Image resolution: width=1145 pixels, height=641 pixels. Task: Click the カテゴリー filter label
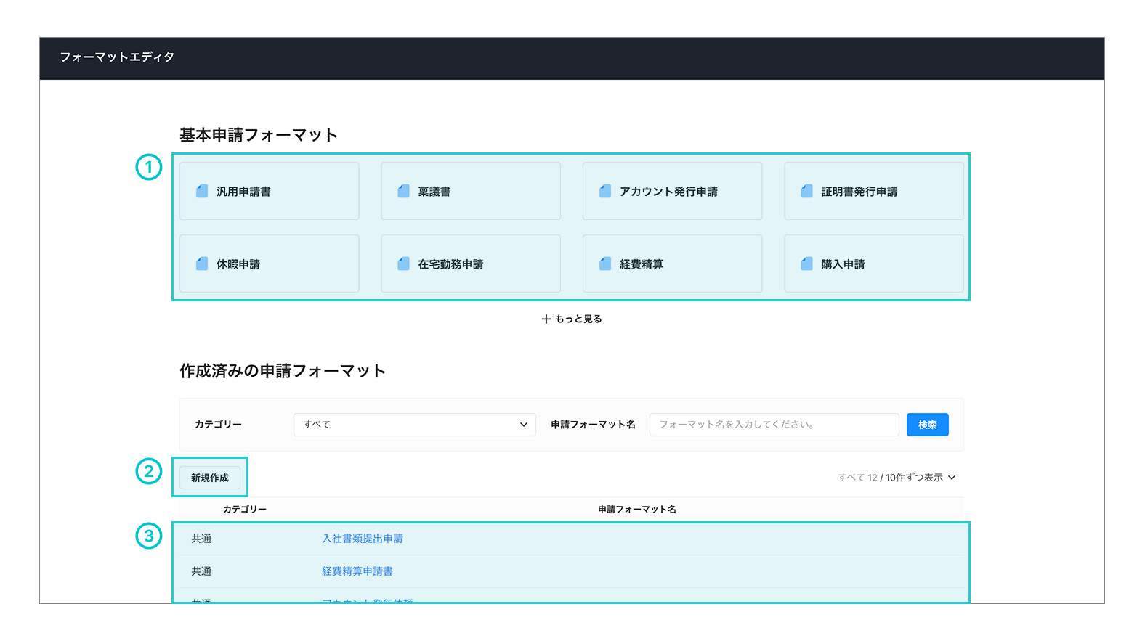pos(218,425)
